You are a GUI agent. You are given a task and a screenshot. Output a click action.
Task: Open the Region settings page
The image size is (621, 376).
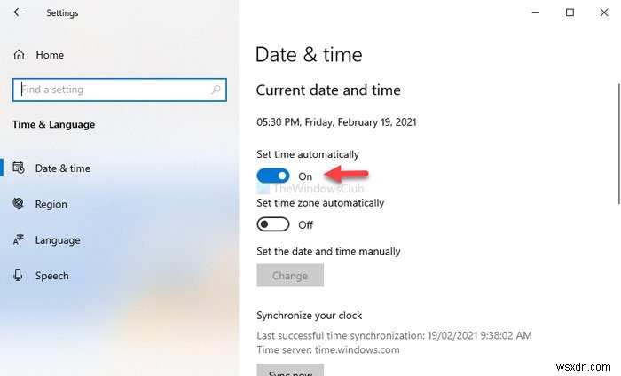click(x=51, y=204)
